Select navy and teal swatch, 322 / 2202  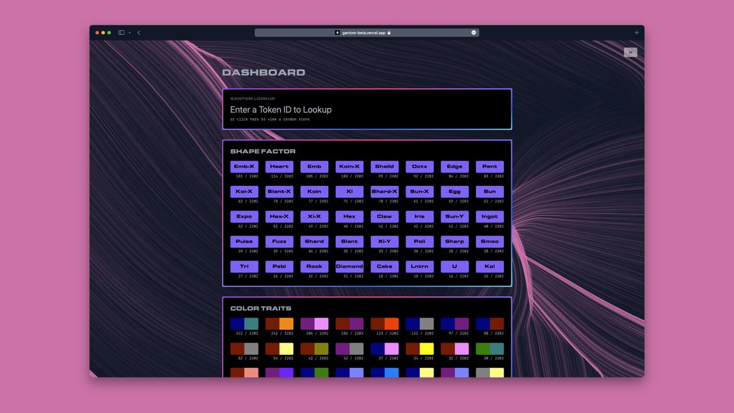pos(244,324)
